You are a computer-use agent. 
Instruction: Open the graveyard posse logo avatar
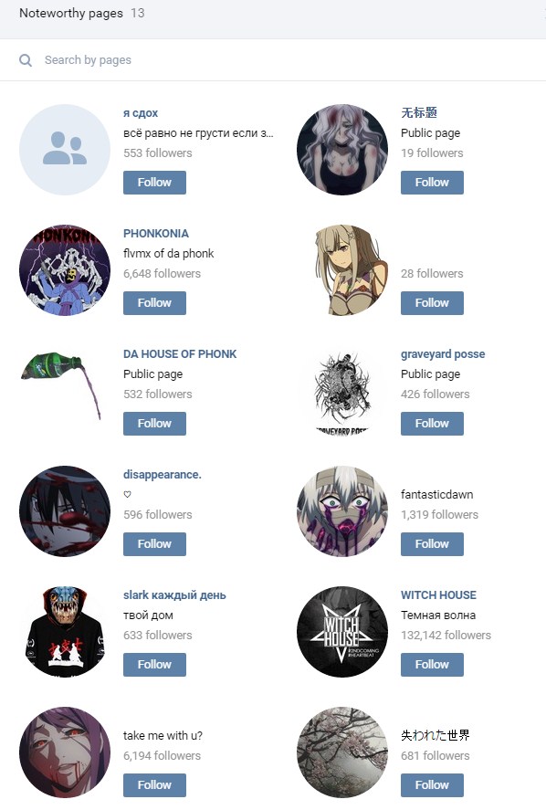coord(342,391)
